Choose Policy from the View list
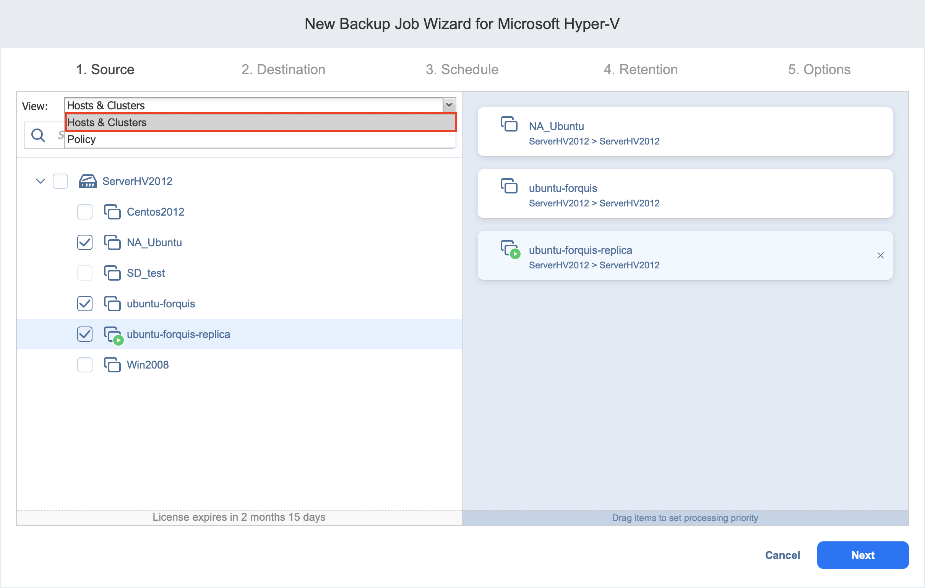This screenshot has width=925, height=588. 81,140
